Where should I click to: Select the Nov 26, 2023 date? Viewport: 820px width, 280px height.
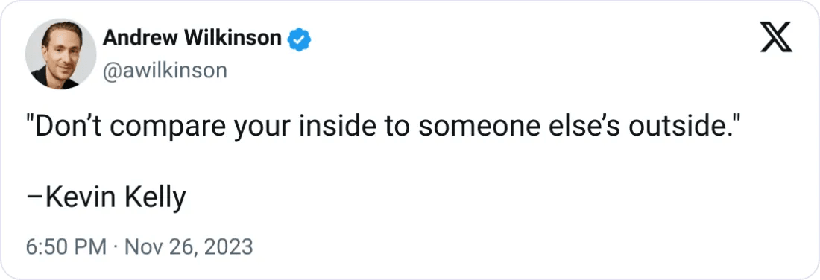188,246
